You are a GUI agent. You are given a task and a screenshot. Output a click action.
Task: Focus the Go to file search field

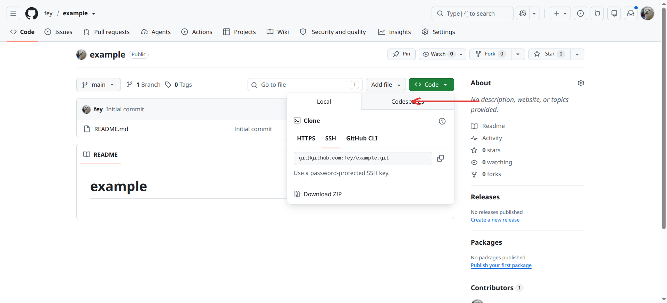click(305, 85)
